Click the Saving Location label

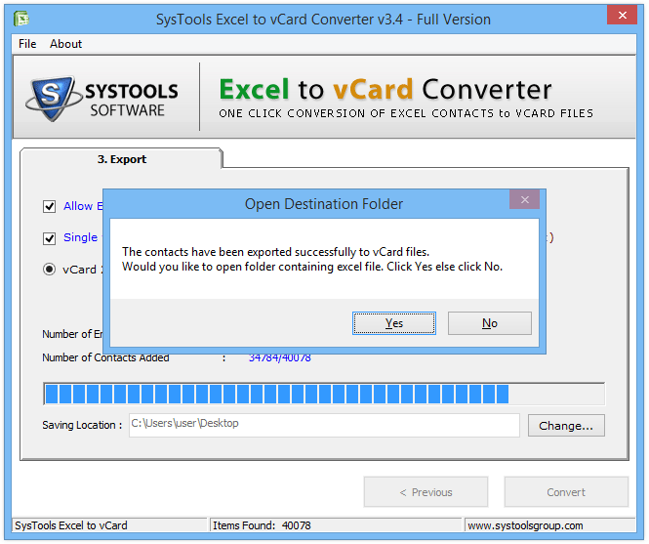[x=82, y=425]
